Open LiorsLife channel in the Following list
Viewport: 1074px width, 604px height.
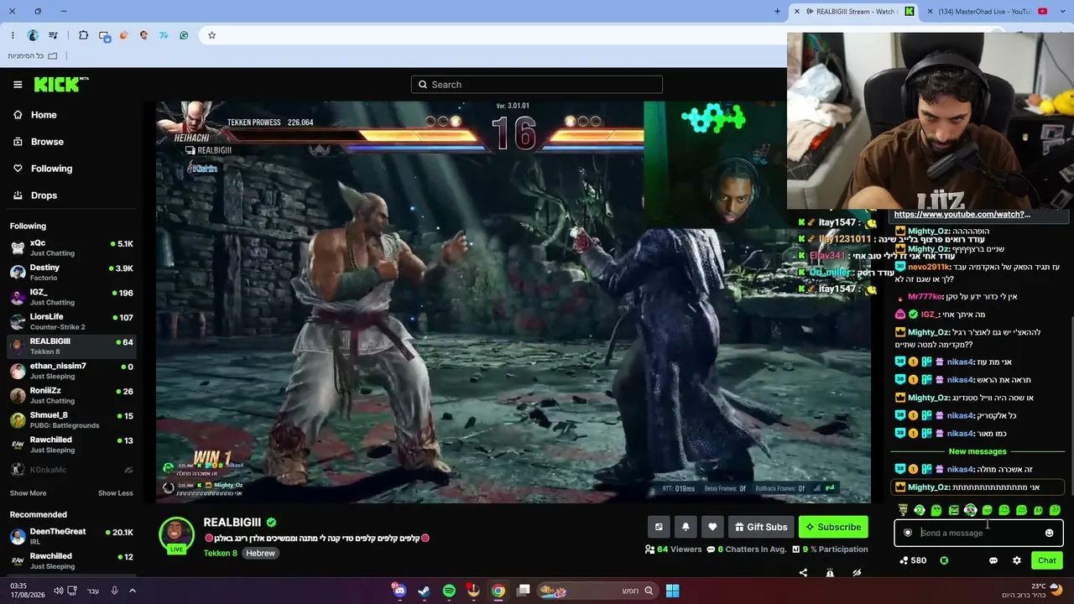pyautogui.click(x=71, y=321)
